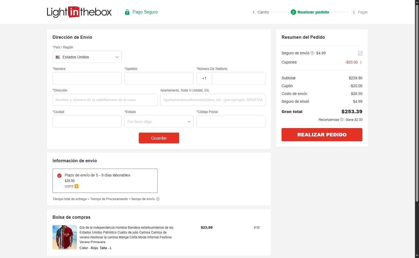419x258 pixels.
Task: Click the REALIZAR PEDIDO button
Action: click(322, 135)
